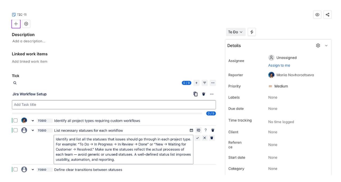
Task: Change the Medium priority value
Action: click(x=278, y=86)
